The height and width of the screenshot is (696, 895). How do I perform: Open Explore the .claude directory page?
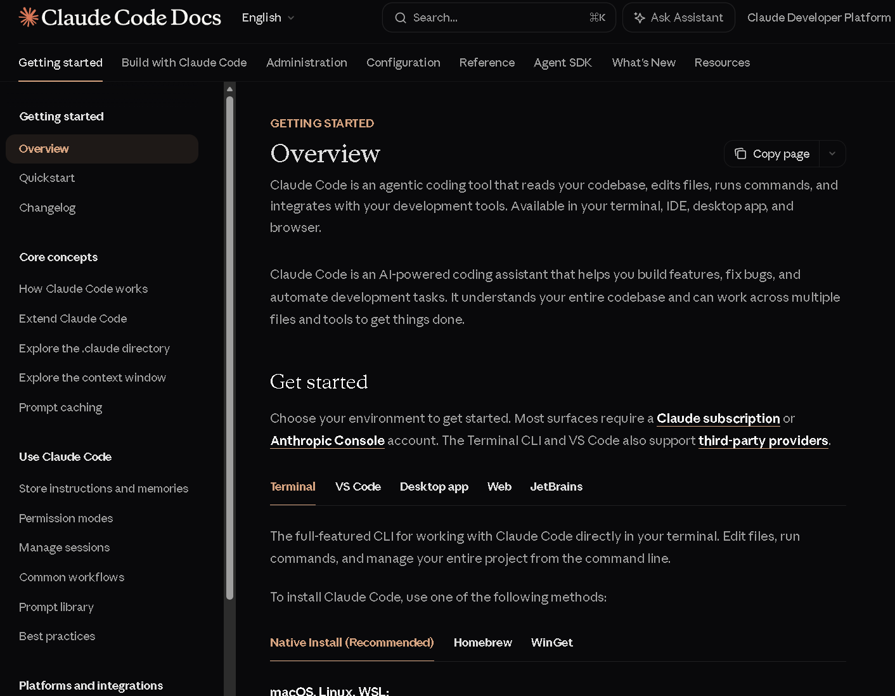[94, 349]
